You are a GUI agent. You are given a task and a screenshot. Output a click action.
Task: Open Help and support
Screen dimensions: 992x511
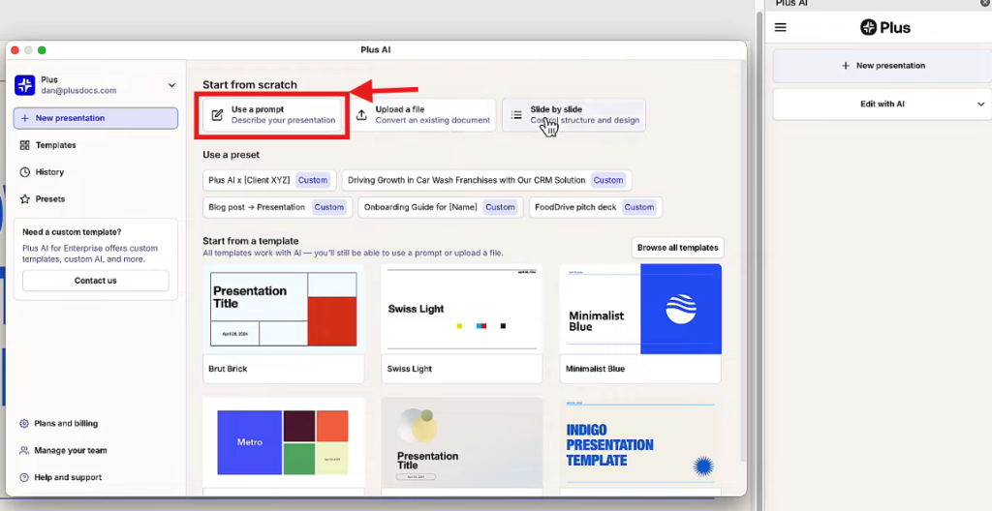(68, 477)
